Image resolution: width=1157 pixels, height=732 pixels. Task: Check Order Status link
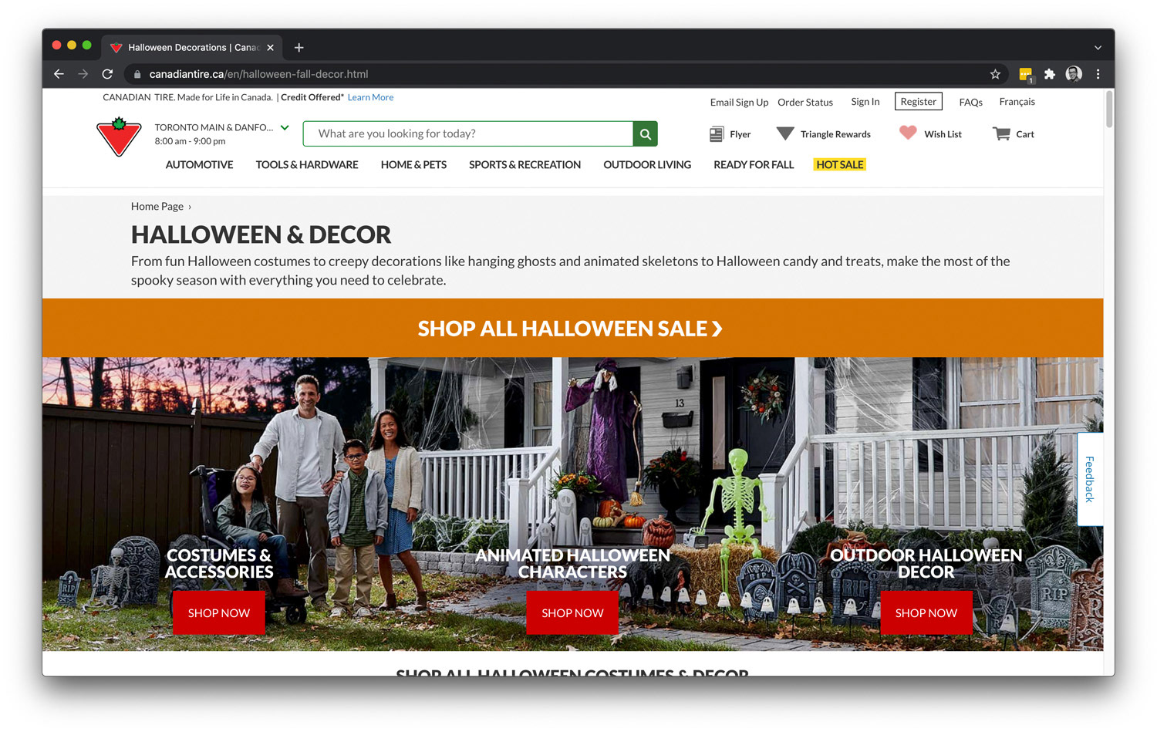[805, 102]
